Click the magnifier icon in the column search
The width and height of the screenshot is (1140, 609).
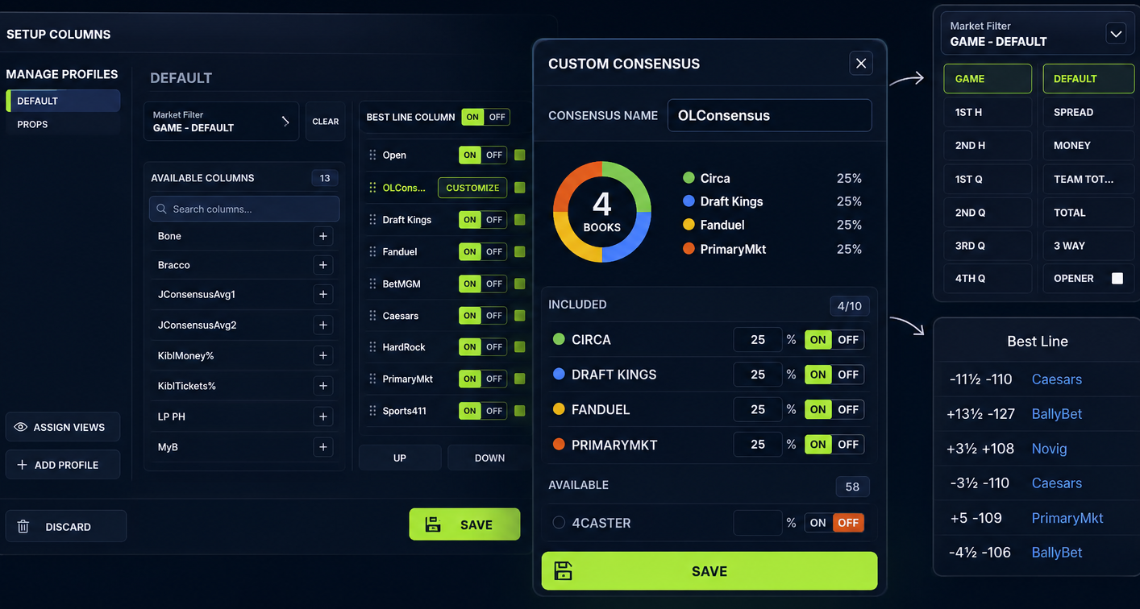(x=161, y=209)
